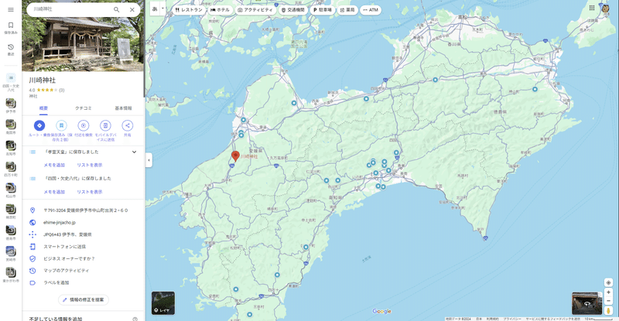
Task: Open the shrine photo at panel top
Action: pos(83,43)
